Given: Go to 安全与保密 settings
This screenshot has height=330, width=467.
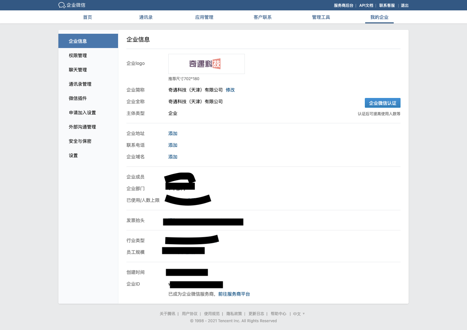Looking at the screenshot, I should [80, 141].
